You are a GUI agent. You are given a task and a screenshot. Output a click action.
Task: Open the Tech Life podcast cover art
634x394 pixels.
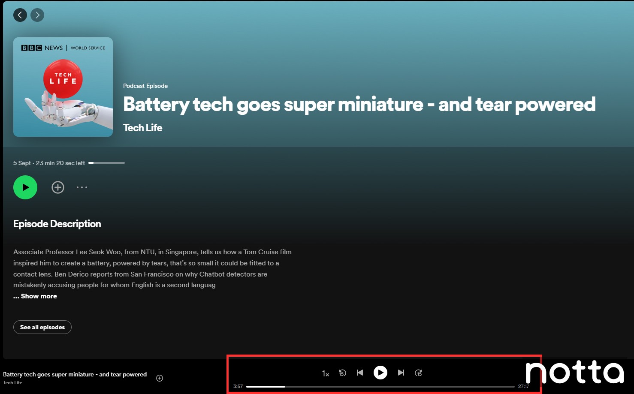(x=63, y=87)
